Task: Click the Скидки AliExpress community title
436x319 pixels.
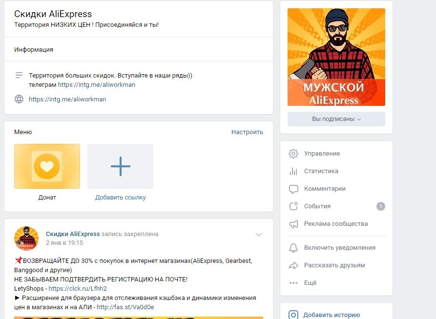Action: [x=53, y=14]
